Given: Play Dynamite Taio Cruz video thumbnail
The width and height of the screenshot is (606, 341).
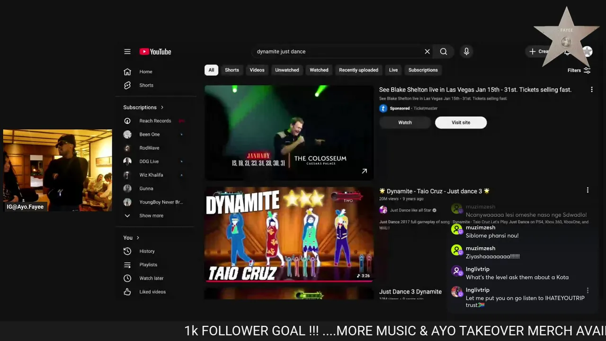Looking at the screenshot, I should pos(289,234).
